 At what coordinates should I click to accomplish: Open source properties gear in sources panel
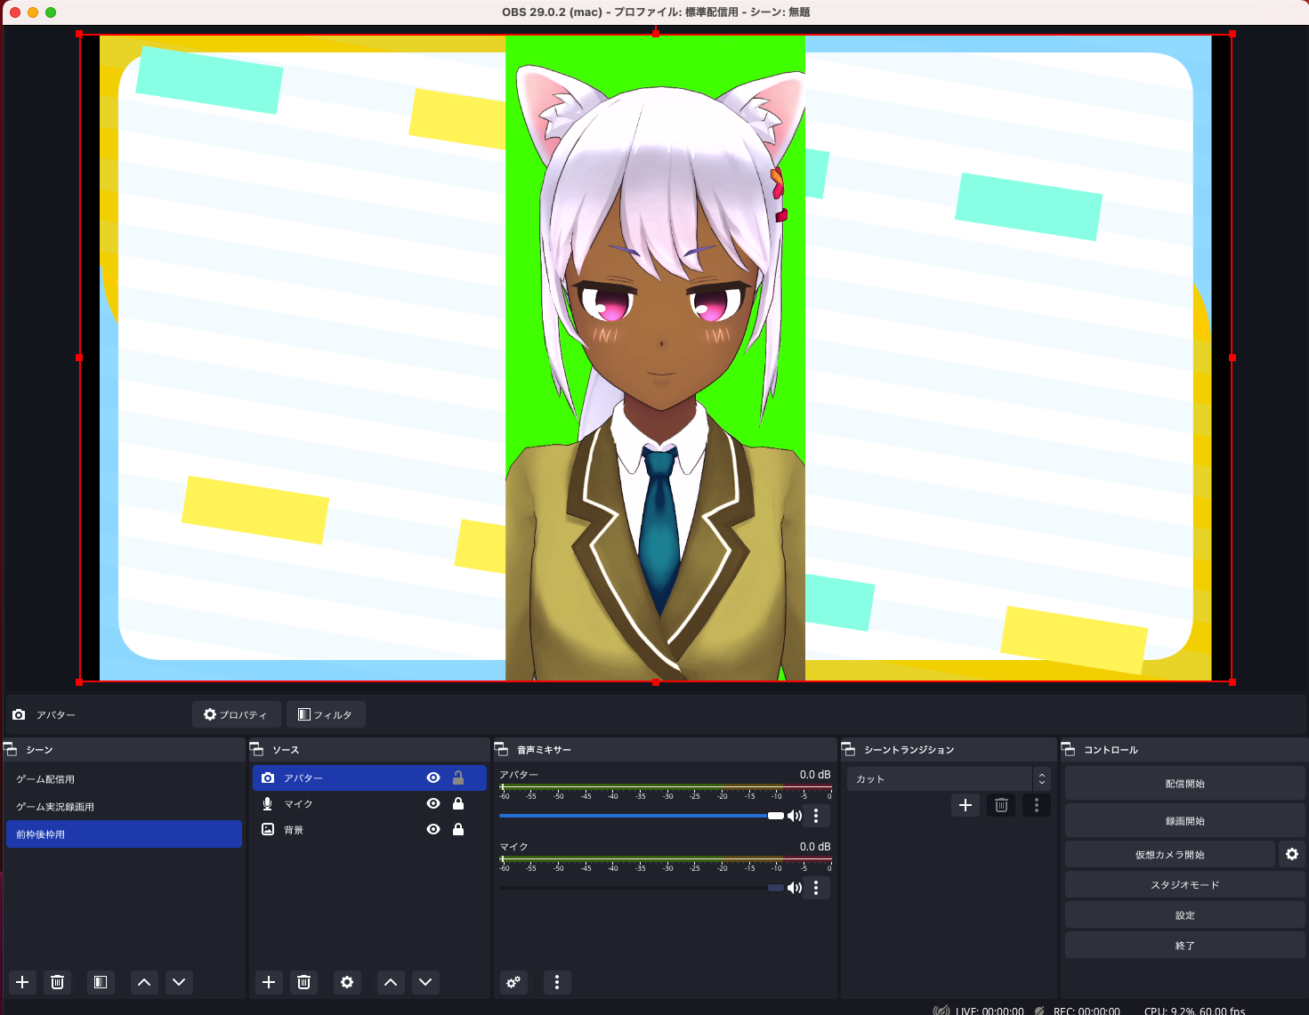[347, 982]
